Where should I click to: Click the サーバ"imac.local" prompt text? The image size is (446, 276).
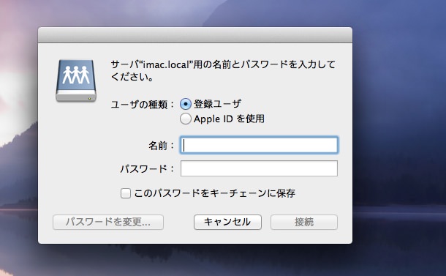click(223, 70)
